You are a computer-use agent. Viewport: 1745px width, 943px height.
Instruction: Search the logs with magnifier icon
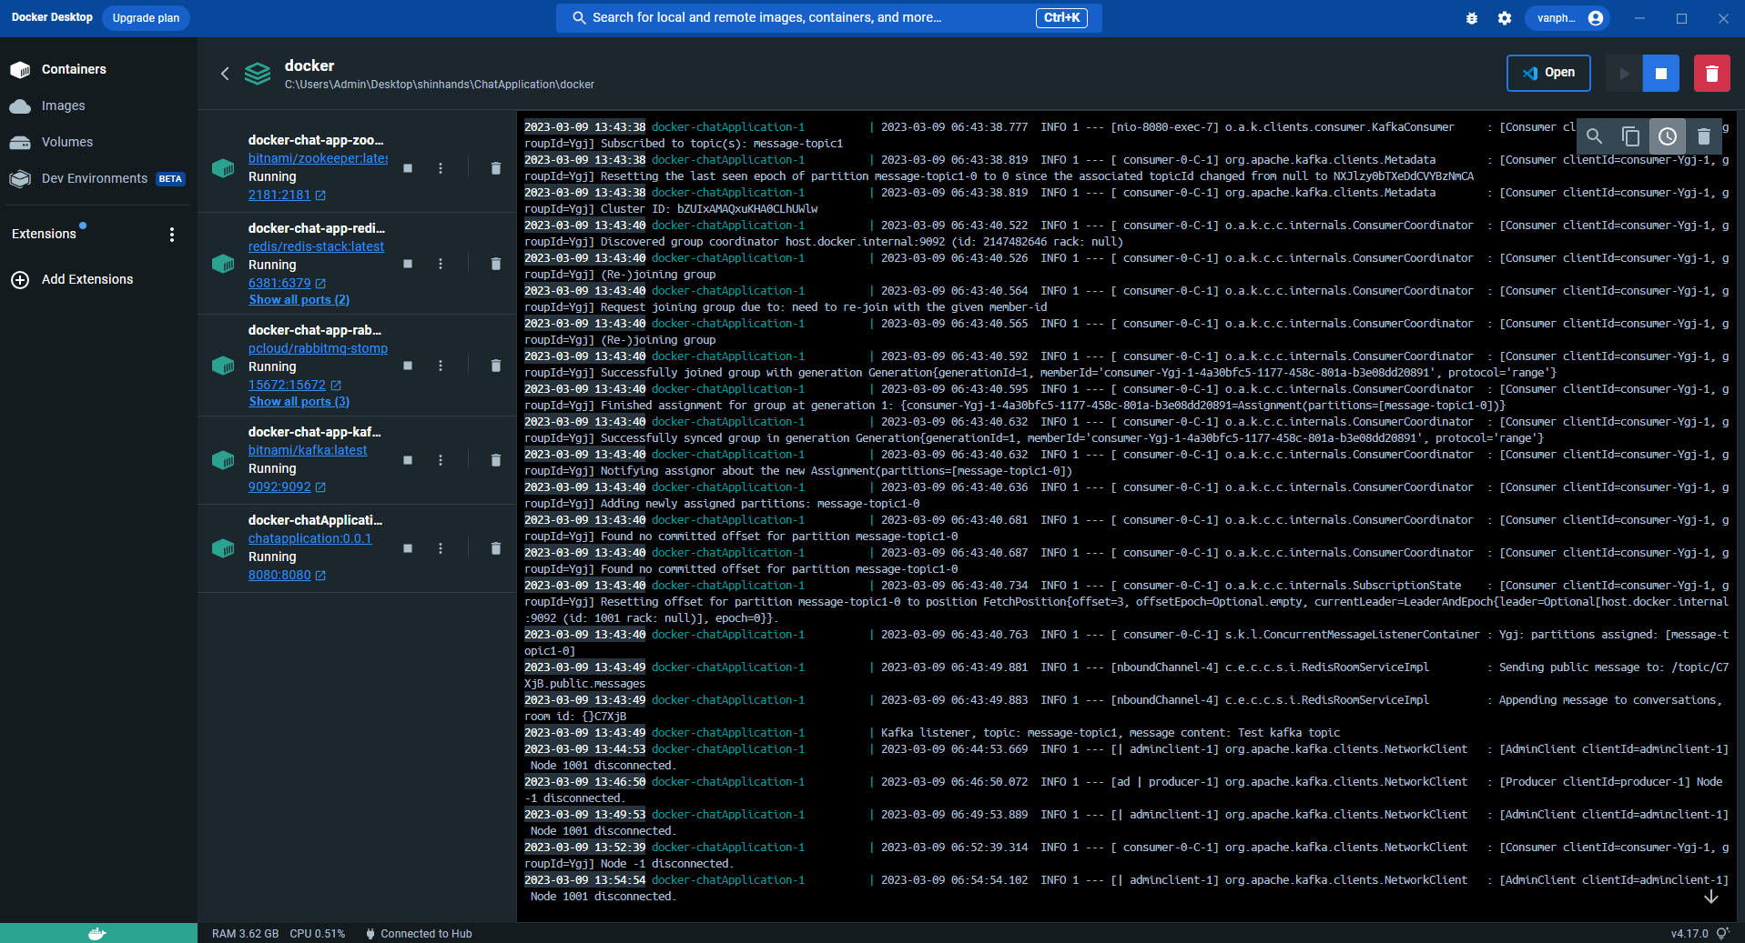pyautogui.click(x=1594, y=136)
